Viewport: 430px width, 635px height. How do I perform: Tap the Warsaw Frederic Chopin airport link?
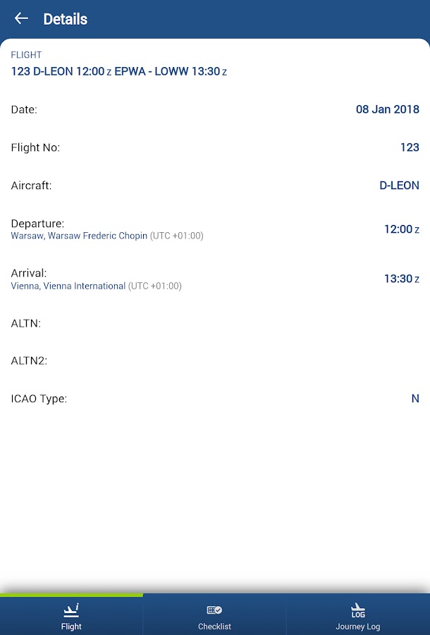[79, 236]
